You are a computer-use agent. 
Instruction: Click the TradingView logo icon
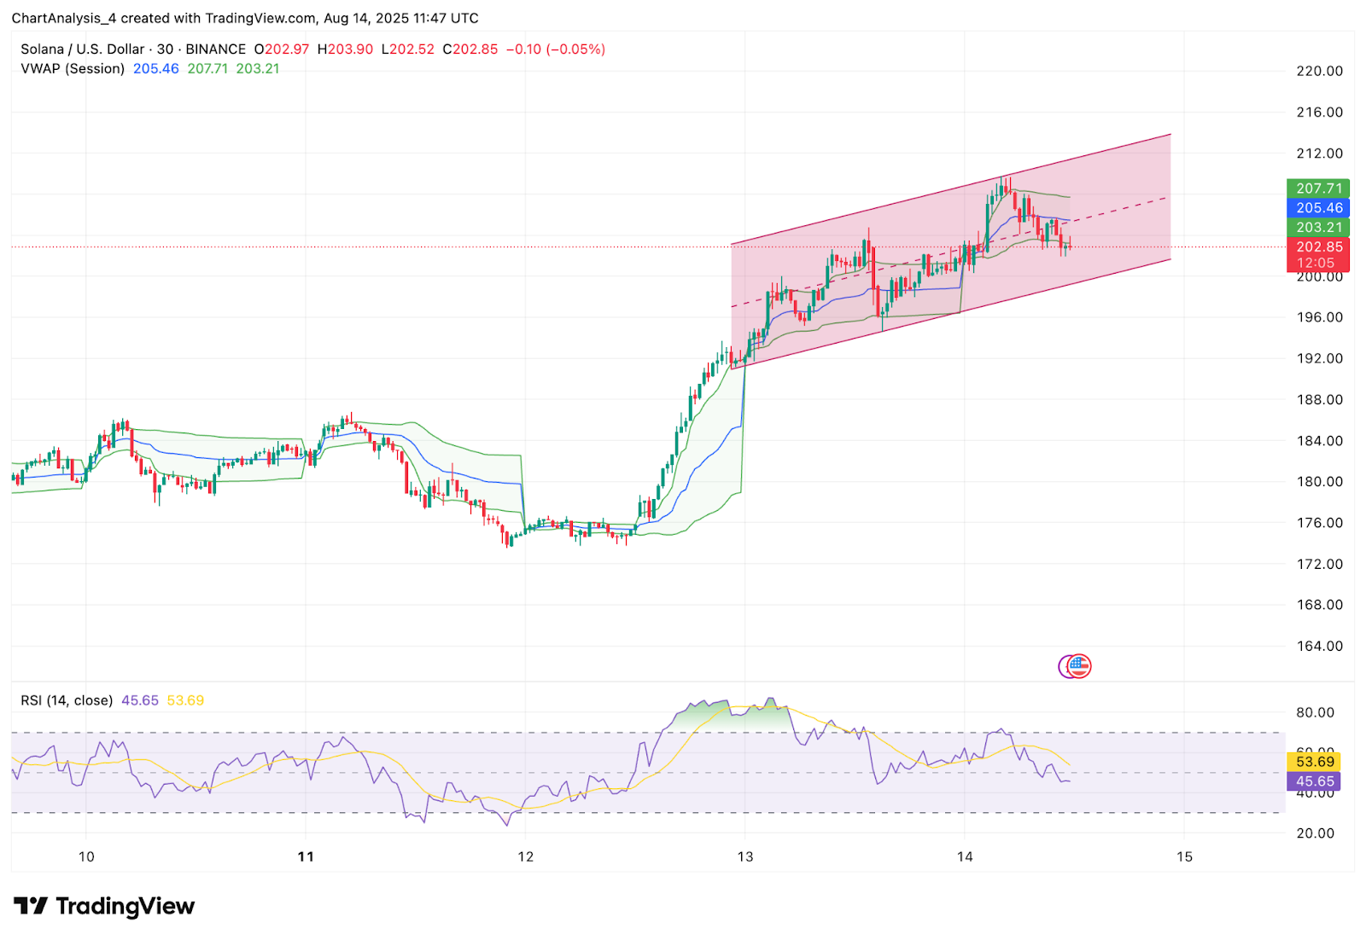pyautogui.click(x=31, y=906)
